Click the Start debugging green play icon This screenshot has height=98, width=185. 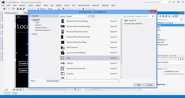(x=38, y=9)
